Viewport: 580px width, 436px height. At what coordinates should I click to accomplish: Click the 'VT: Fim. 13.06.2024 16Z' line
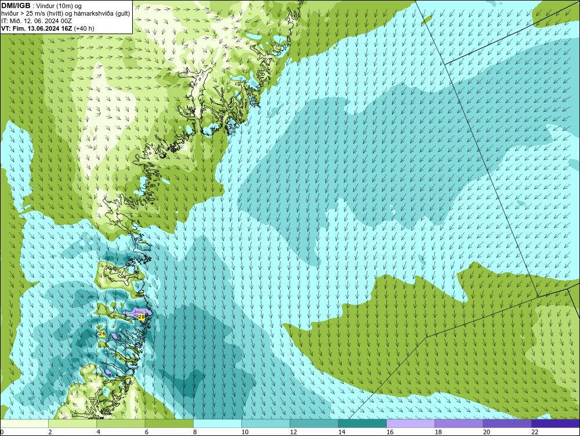(x=37, y=28)
